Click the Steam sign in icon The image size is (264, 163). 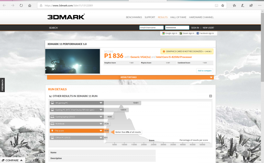[x=181, y=33]
